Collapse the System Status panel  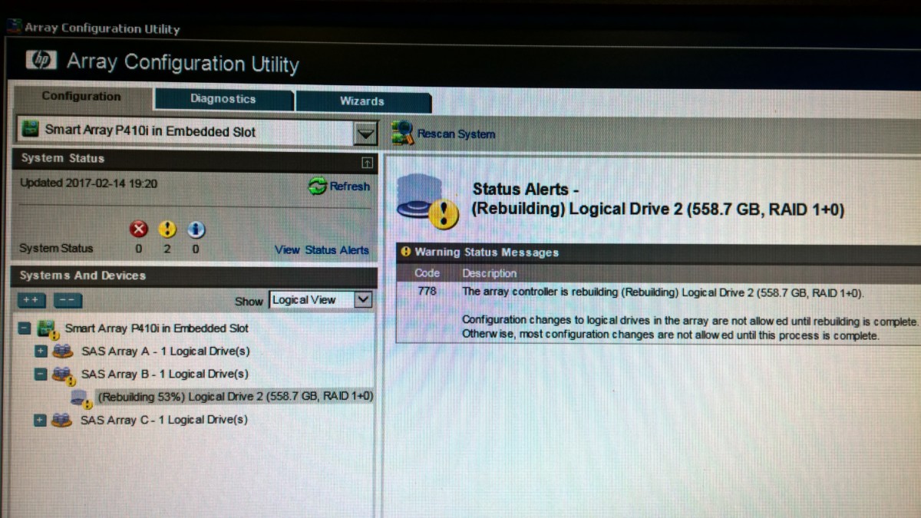[x=367, y=162]
